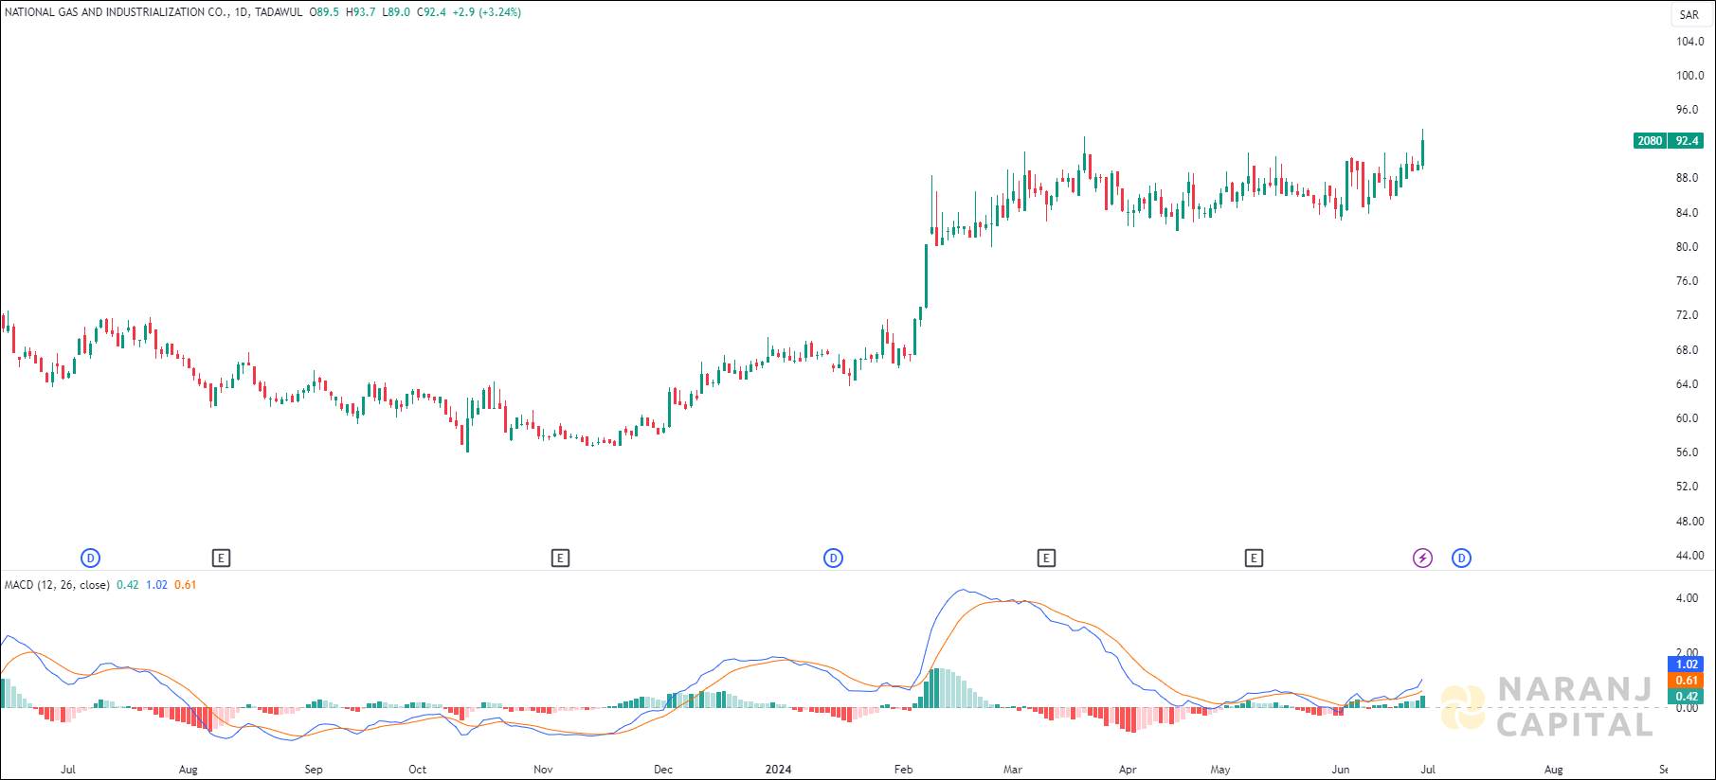Click the H93.7 high value in the header
Screen dimensions: 1716x780
(360, 12)
